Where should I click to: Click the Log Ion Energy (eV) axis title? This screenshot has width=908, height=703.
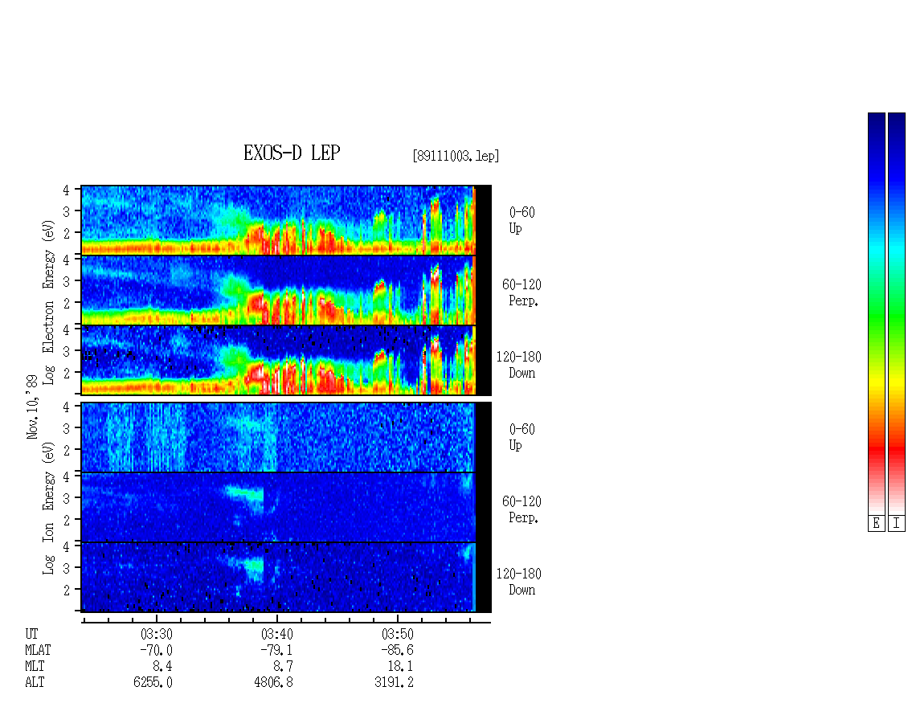[x=49, y=509]
